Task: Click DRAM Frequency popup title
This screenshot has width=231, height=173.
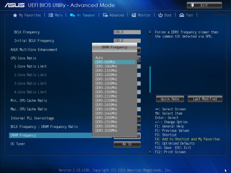Action: click(114, 47)
